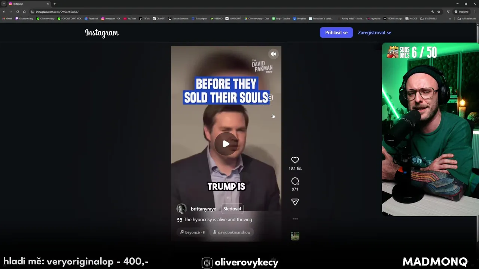This screenshot has width=479, height=269.
Task: Open the Chrome three-dot menu
Action: click(475, 12)
